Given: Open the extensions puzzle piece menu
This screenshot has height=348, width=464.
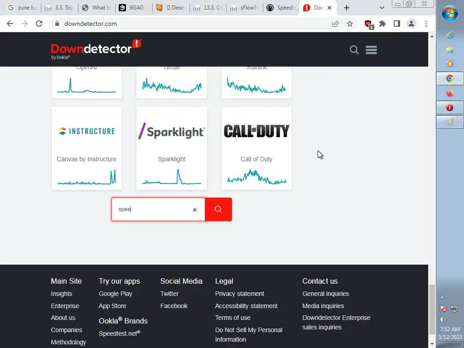Looking at the screenshot, I should (382, 24).
